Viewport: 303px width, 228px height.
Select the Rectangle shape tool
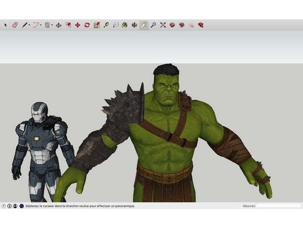coord(47,25)
